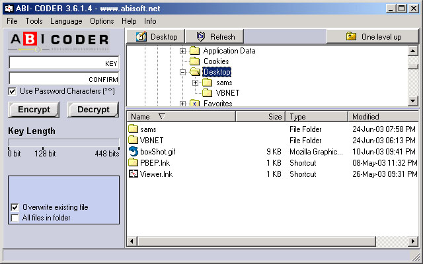The image size is (423, 264).
Task: Click the CONFIRM input field
Action: pyautogui.click(x=64, y=79)
